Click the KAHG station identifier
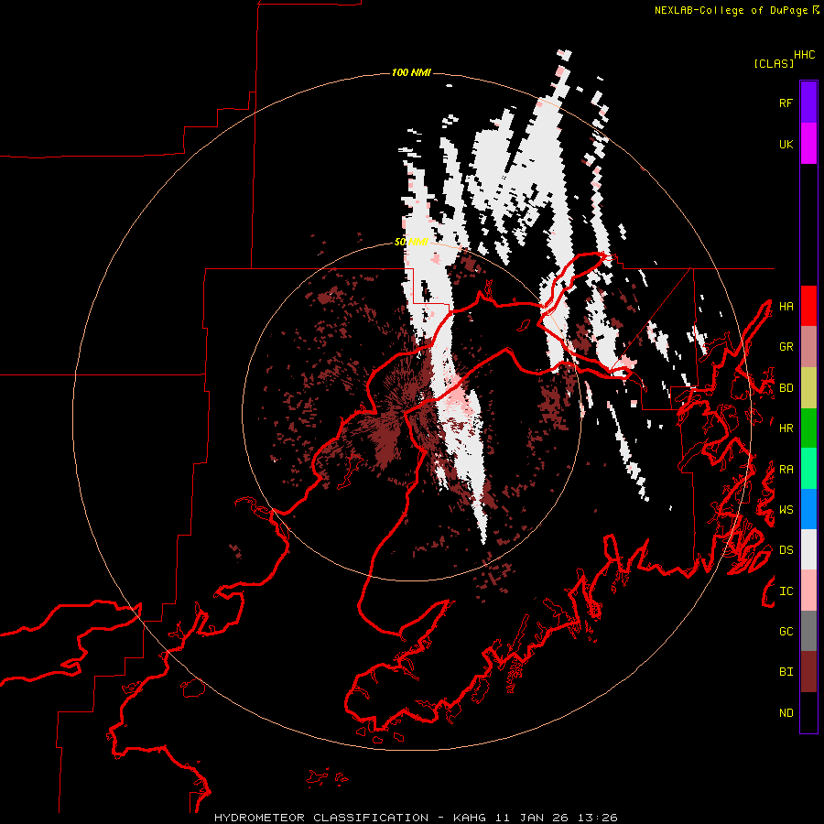The height and width of the screenshot is (824, 824). [x=470, y=818]
